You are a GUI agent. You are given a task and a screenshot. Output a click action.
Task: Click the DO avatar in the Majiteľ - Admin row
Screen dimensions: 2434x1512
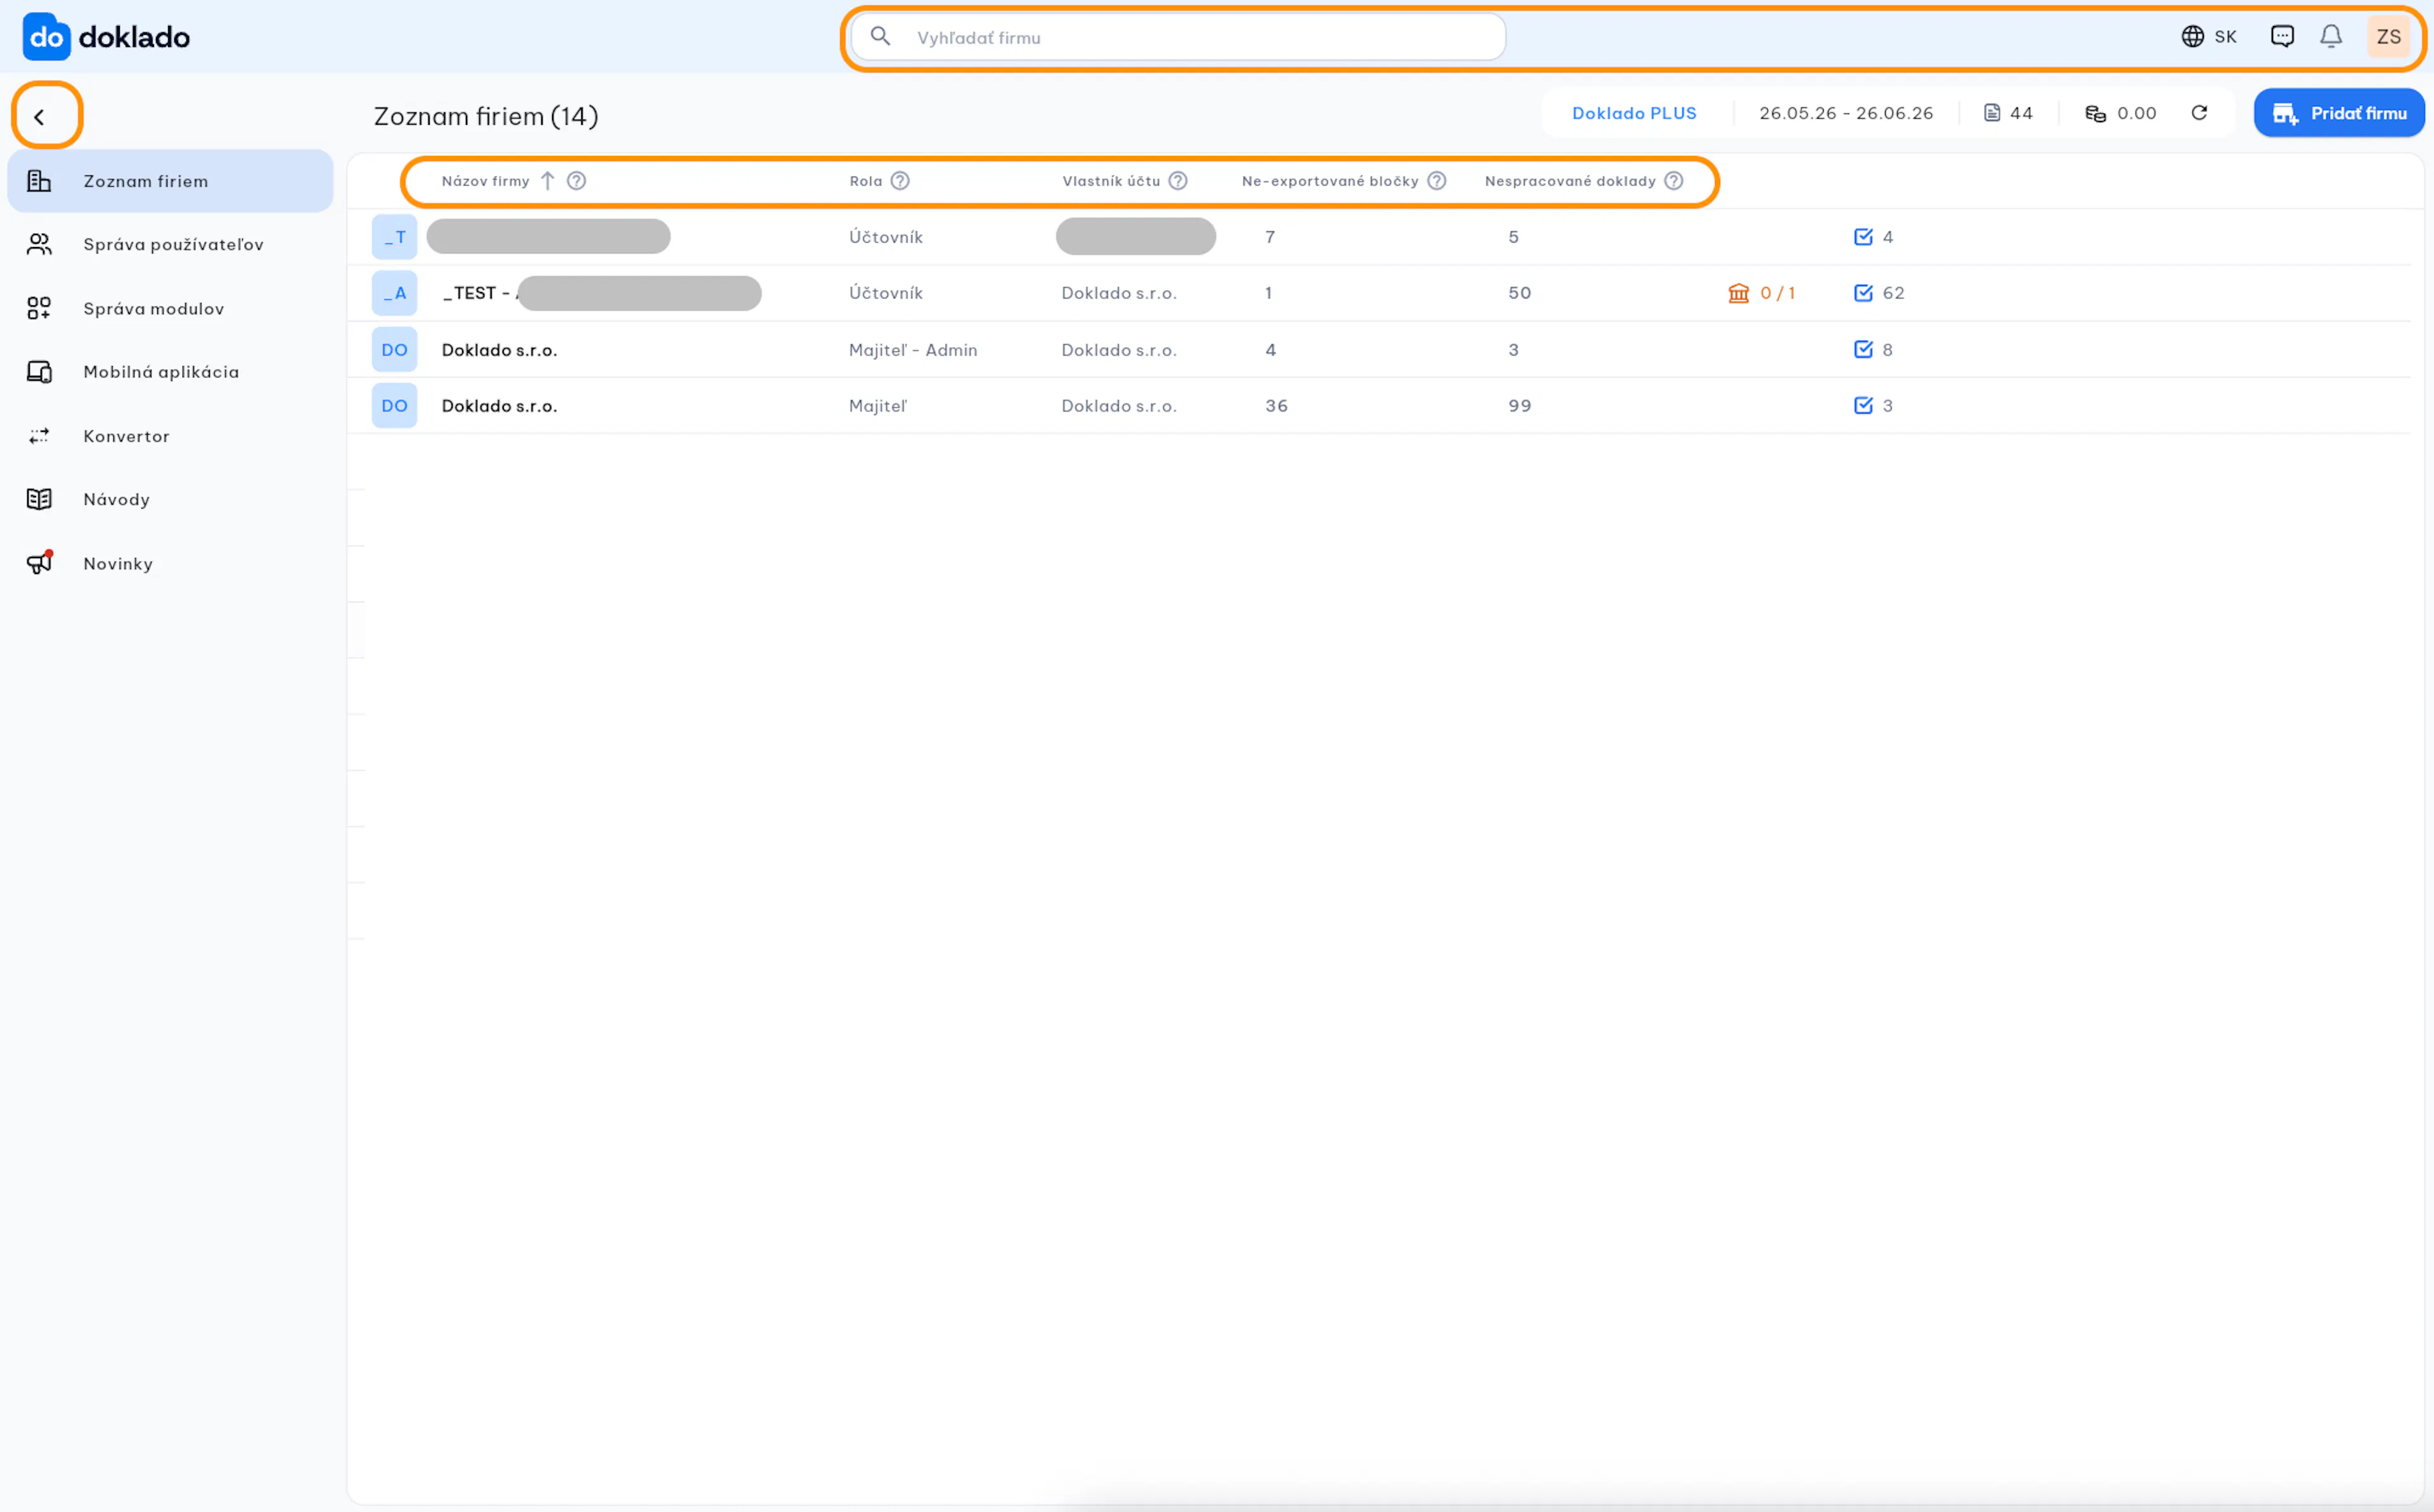point(394,350)
